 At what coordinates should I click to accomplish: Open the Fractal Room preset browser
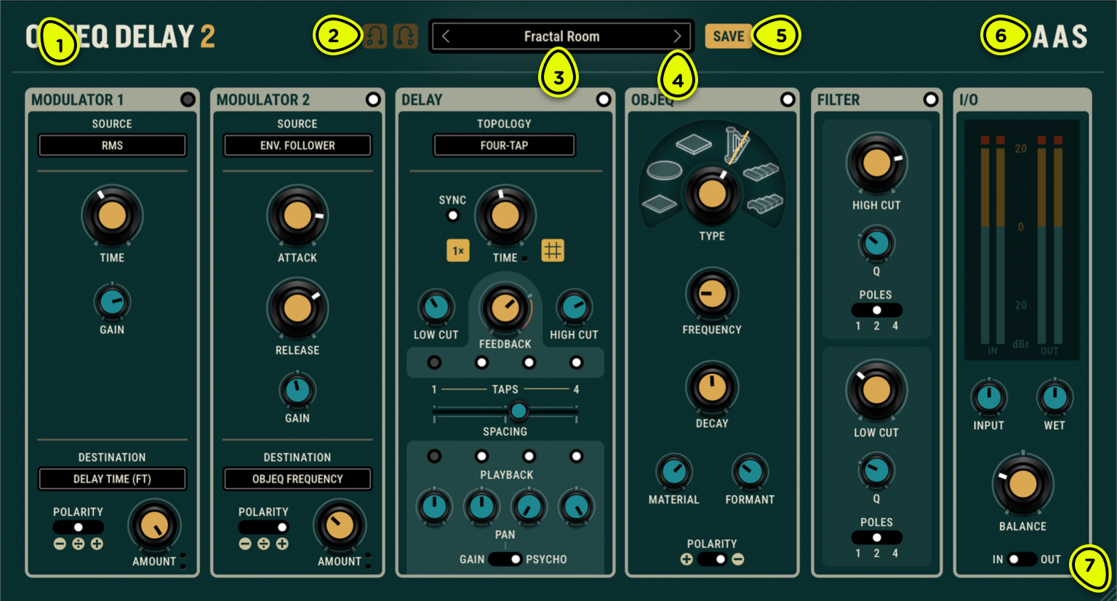tap(561, 36)
